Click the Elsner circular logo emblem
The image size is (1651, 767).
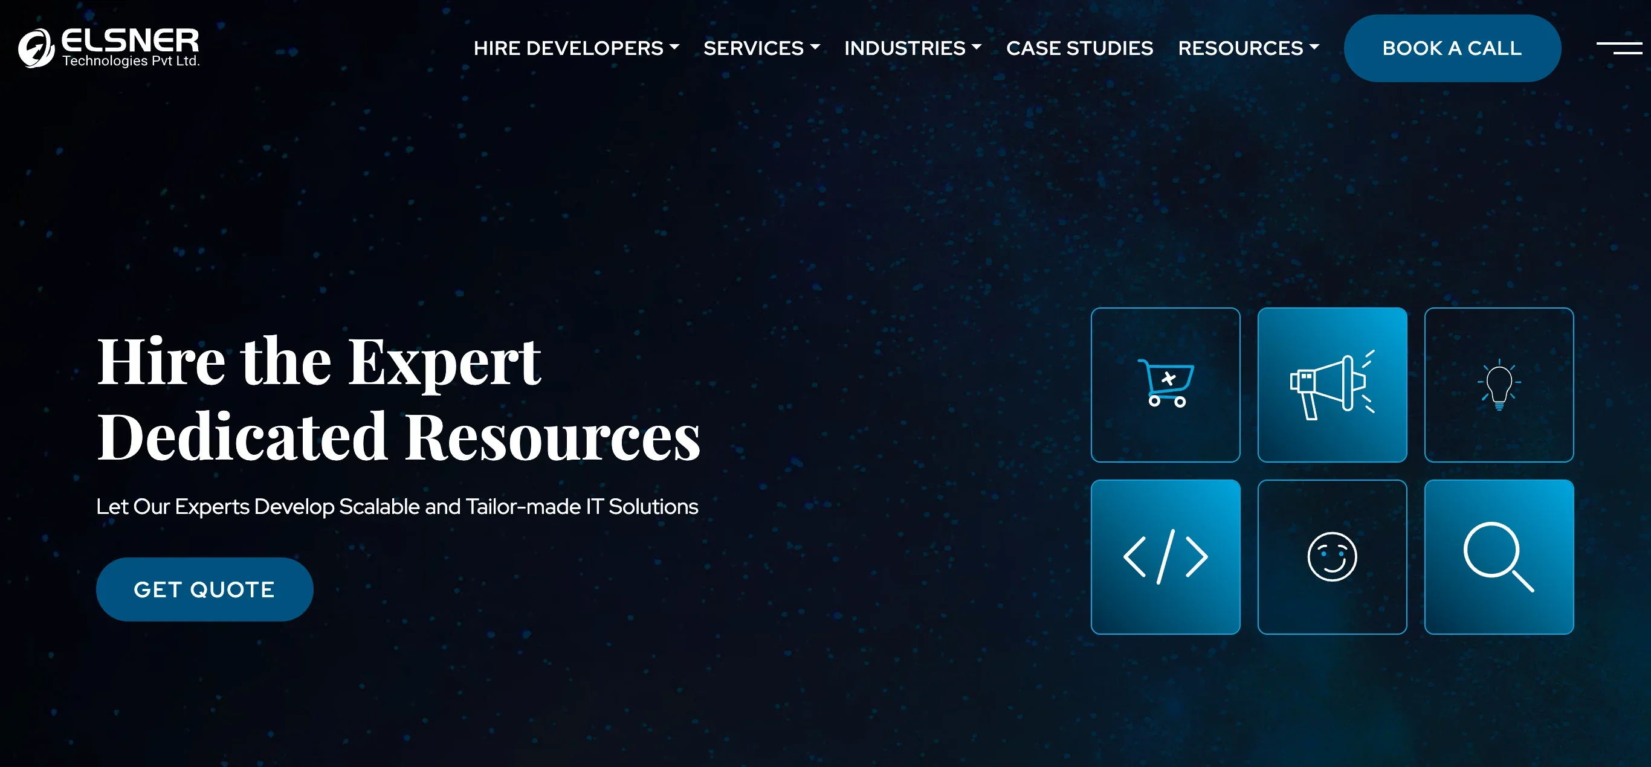click(x=36, y=48)
